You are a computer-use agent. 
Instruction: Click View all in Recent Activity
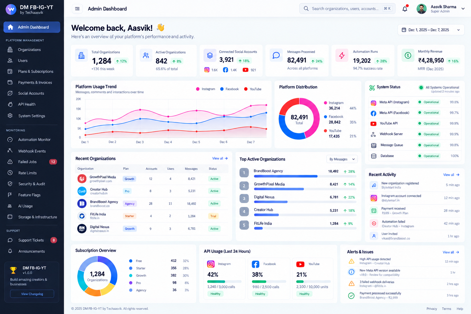[451, 175]
